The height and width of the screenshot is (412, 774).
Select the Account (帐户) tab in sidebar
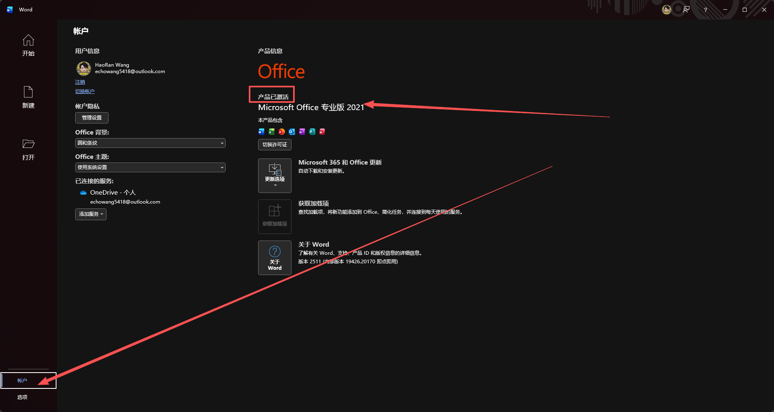[22, 381]
